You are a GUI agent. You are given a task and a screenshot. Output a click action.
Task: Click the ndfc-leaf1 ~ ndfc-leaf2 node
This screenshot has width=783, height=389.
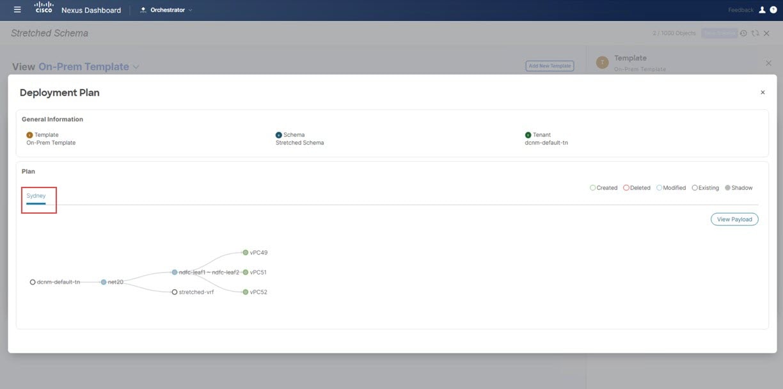[x=175, y=272]
